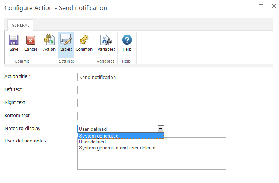Click the blue Help question icon
Image resolution: width=279 pixels, height=183 pixels.
coord(127,40)
